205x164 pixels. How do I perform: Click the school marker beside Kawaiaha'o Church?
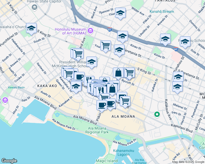(31, 29)
